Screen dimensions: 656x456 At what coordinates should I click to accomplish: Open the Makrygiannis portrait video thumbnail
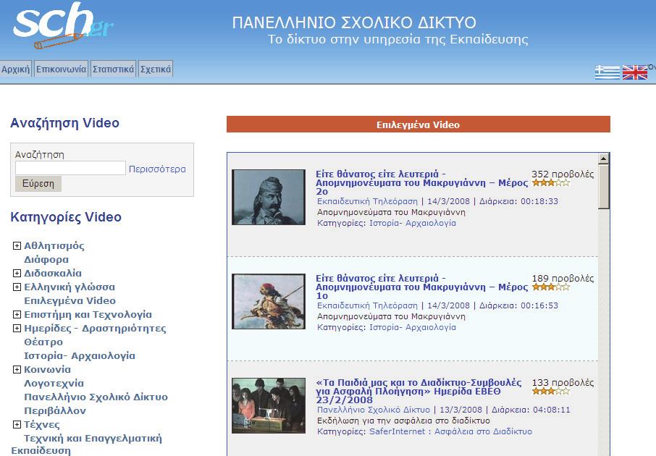(x=269, y=197)
